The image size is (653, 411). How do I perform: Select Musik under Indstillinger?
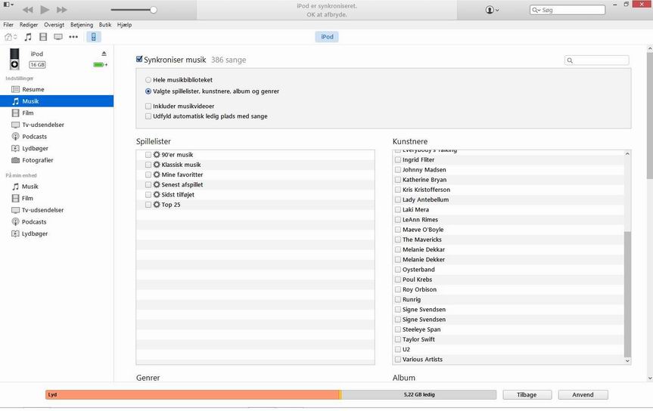57,101
